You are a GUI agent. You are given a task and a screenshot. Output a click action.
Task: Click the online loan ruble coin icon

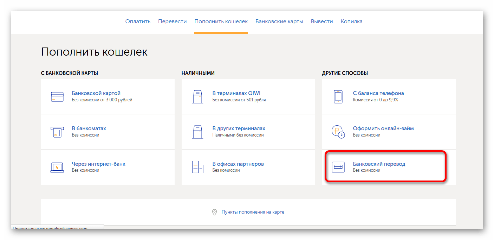click(338, 132)
